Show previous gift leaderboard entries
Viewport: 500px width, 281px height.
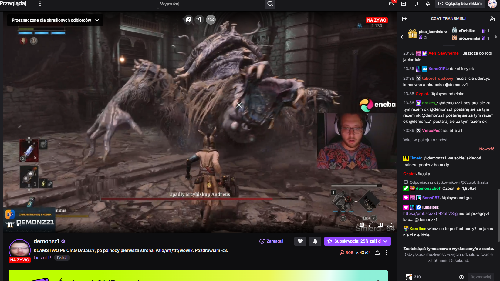[402, 37]
